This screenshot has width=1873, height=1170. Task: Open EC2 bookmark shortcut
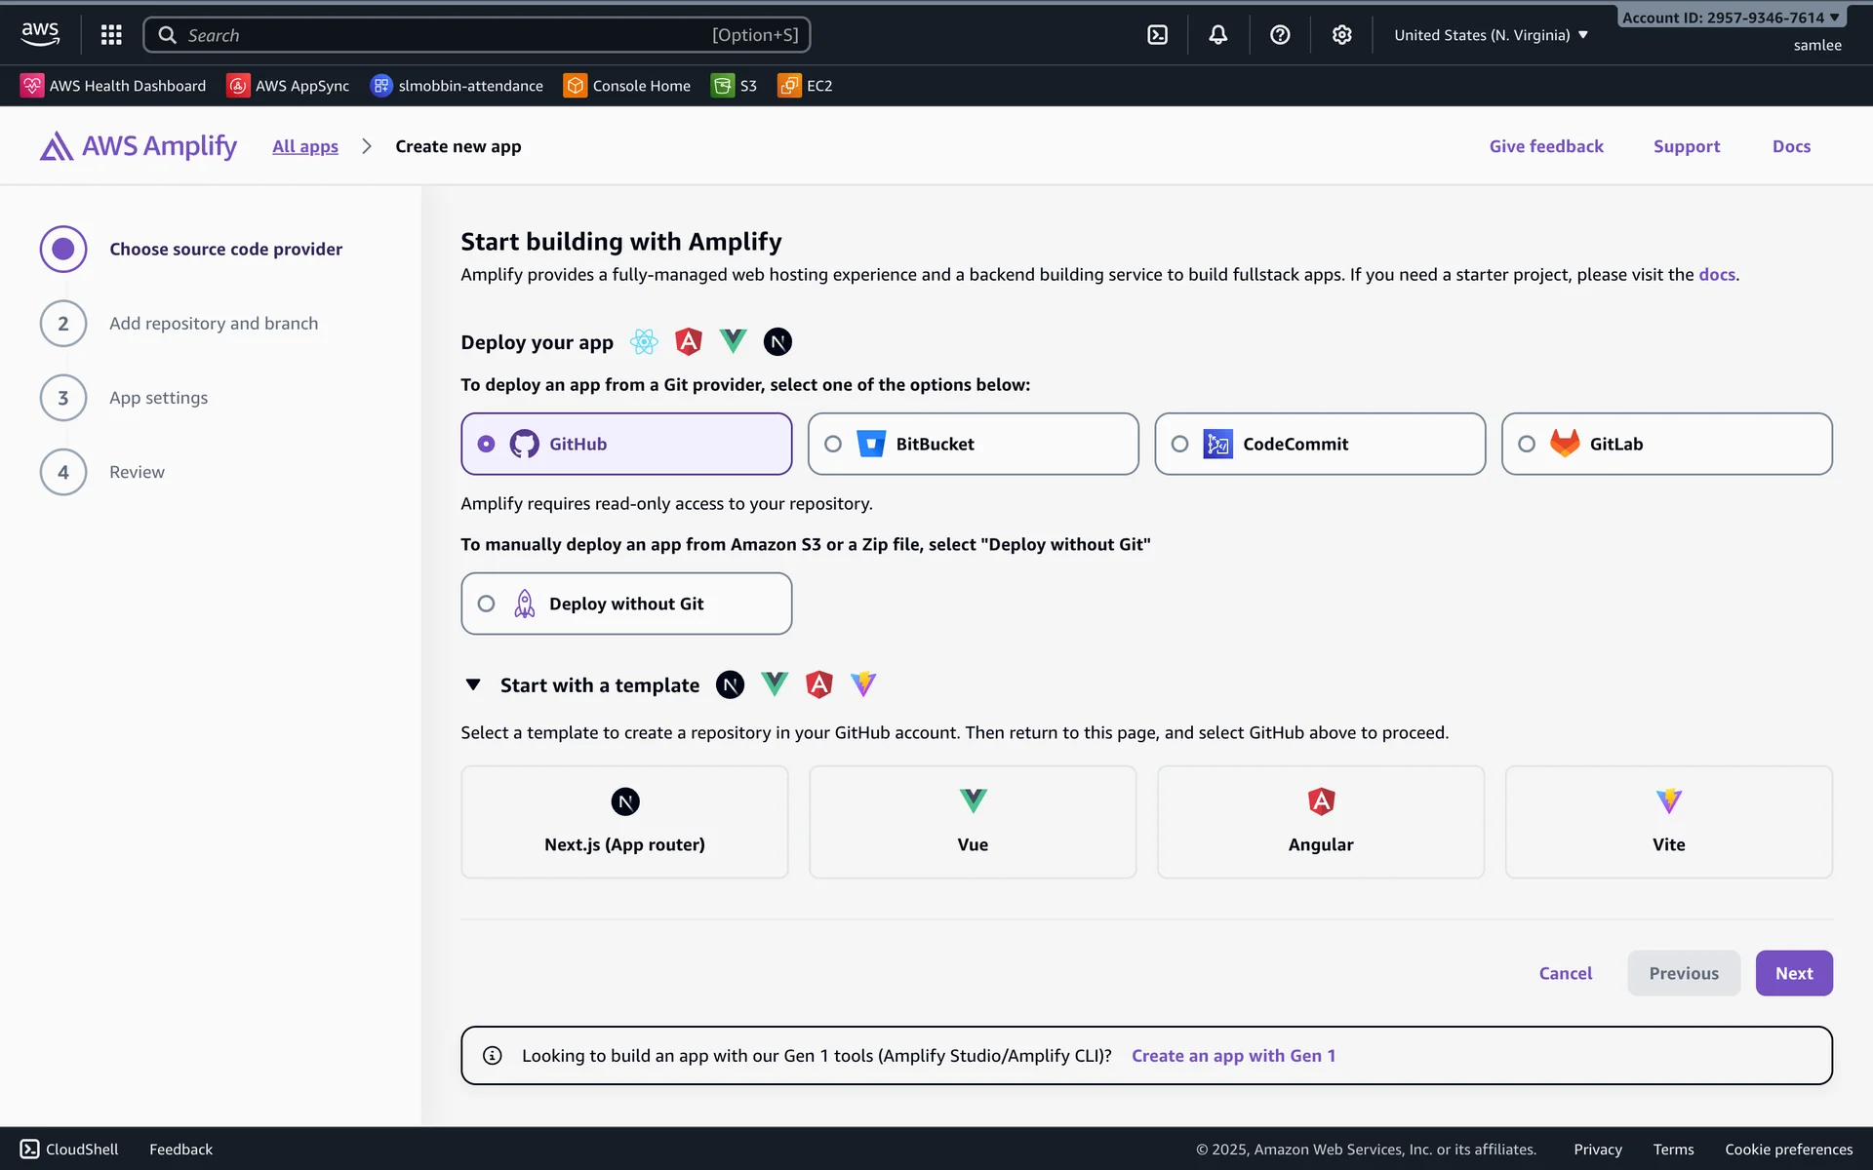tap(806, 86)
